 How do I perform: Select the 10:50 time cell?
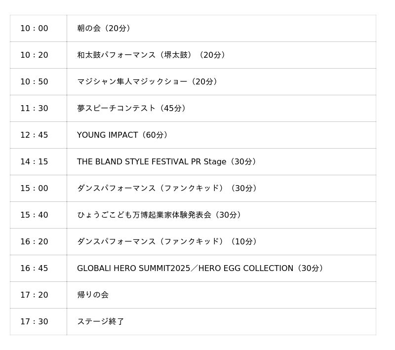click(x=34, y=82)
